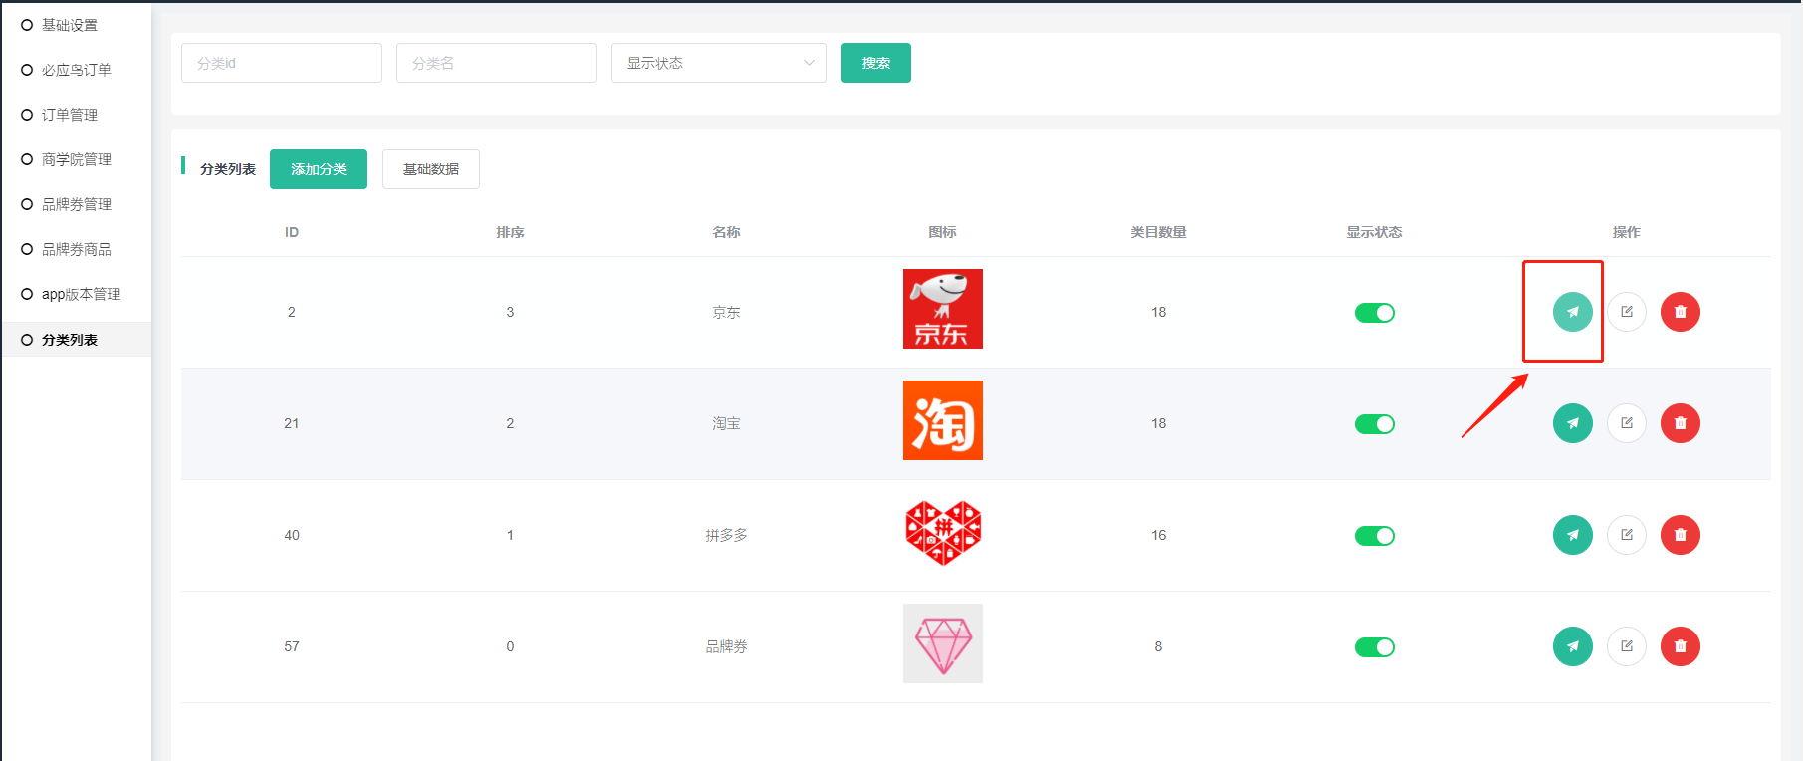Viewport: 1803px width, 761px height.
Task: Delete the 淘宝 category via the red trash icon
Action: pos(1680,423)
